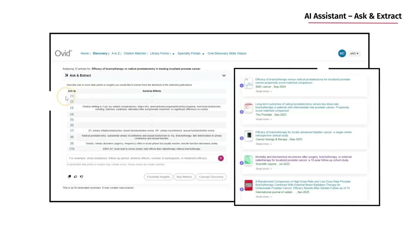Click the Essential Insights button
This screenshot has height=235, width=419.
pos(158,177)
